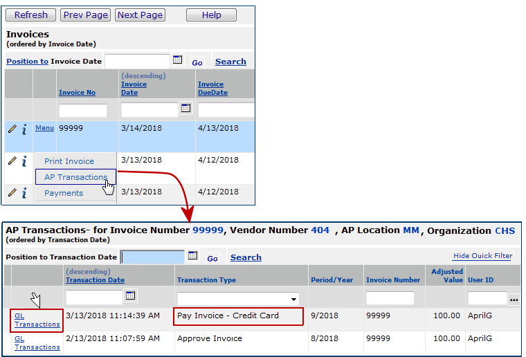The image size is (526, 357).
Task: Select AP Transactions from invoice menu
Action: point(75,177)
